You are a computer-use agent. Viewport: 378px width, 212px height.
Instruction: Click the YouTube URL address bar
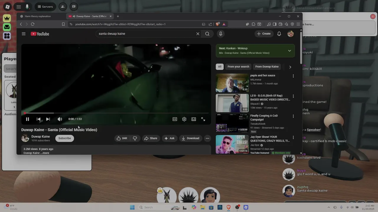(x=134, y=24)
